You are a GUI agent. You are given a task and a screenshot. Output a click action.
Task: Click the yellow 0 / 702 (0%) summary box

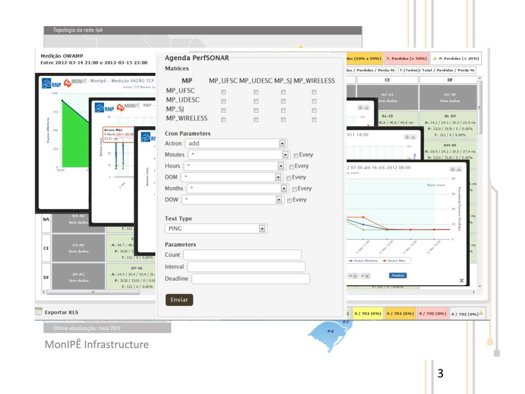click(368, 313)
